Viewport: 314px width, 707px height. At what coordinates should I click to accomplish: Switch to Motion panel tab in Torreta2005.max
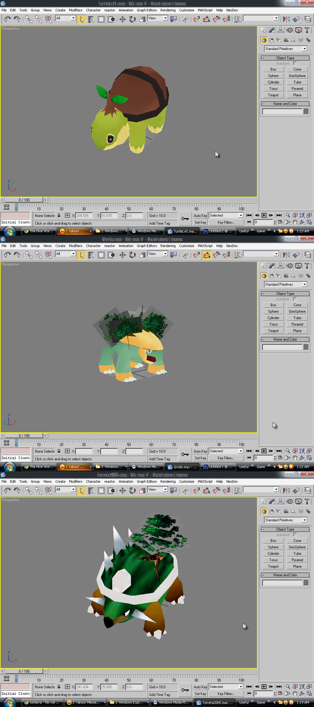click(290, 502)
